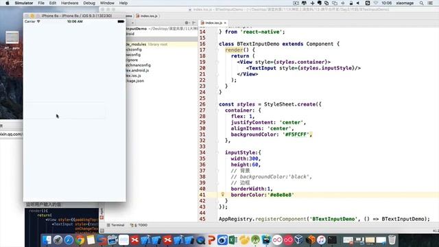Open the Trash in the Dock
The height and width of the screenshot is (247, 439).
point(392,240)
